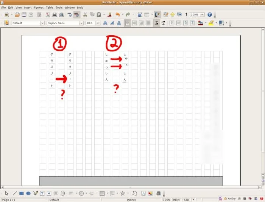Copy the selection
The image size is (265, 202).
point(92,15)
